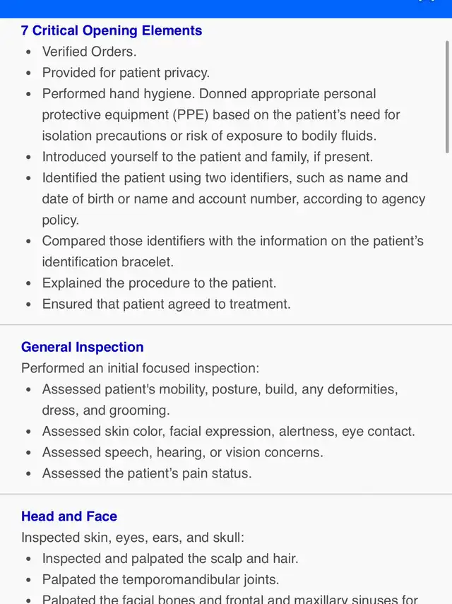The width and height of the screenshot is (452, 604).
Task: Click "Introduced yourself to the patient and family" item
Action: pos(208,157)
